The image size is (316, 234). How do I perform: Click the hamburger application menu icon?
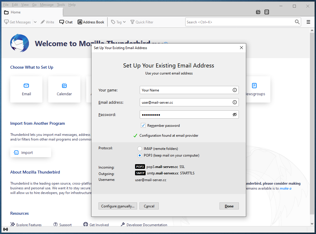[x=308, y=22]
